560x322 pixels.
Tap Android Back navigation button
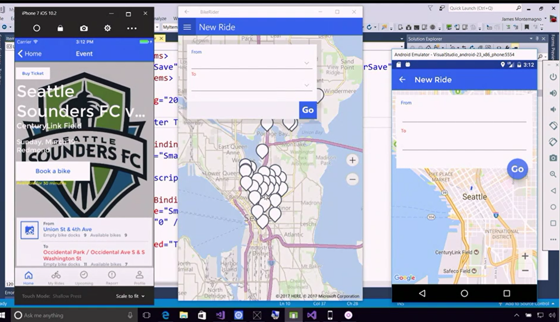pyautogui.click(x=422, y=294)
